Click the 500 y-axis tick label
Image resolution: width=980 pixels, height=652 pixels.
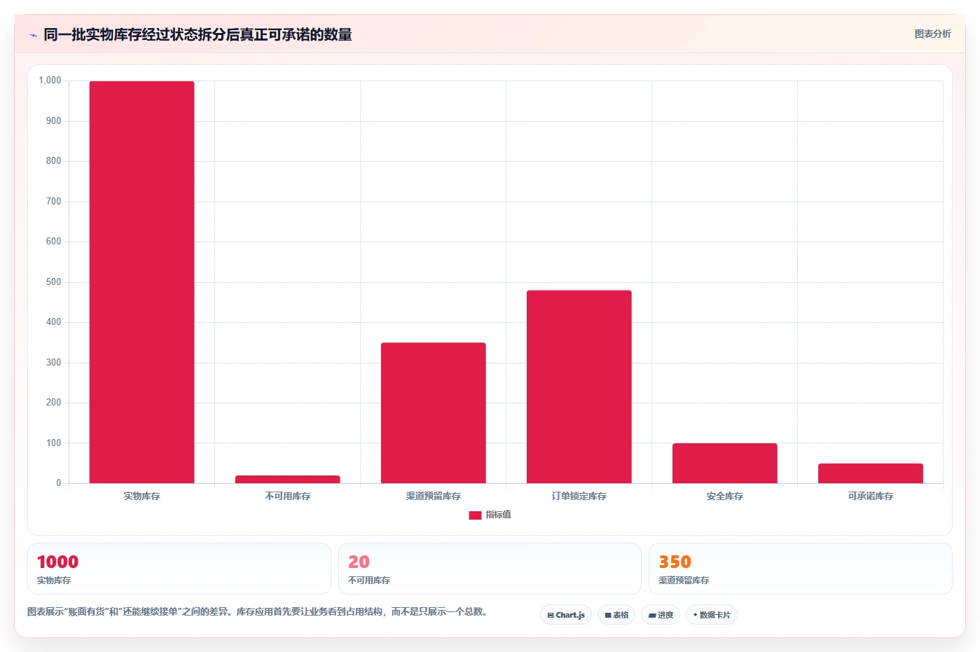pos(53,282)
